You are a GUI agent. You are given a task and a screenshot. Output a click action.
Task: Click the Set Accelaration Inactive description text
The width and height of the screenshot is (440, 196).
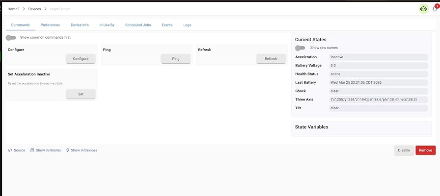[x=35, y=83]
